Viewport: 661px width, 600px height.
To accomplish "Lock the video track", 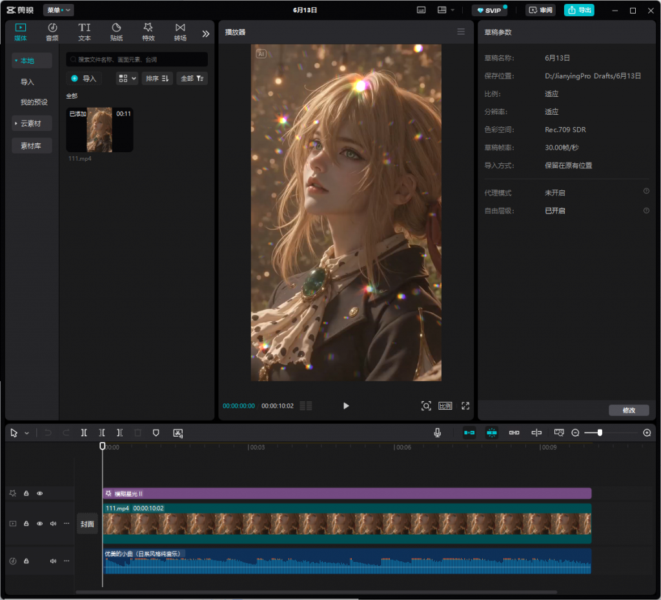I will [x=26, y=524].
